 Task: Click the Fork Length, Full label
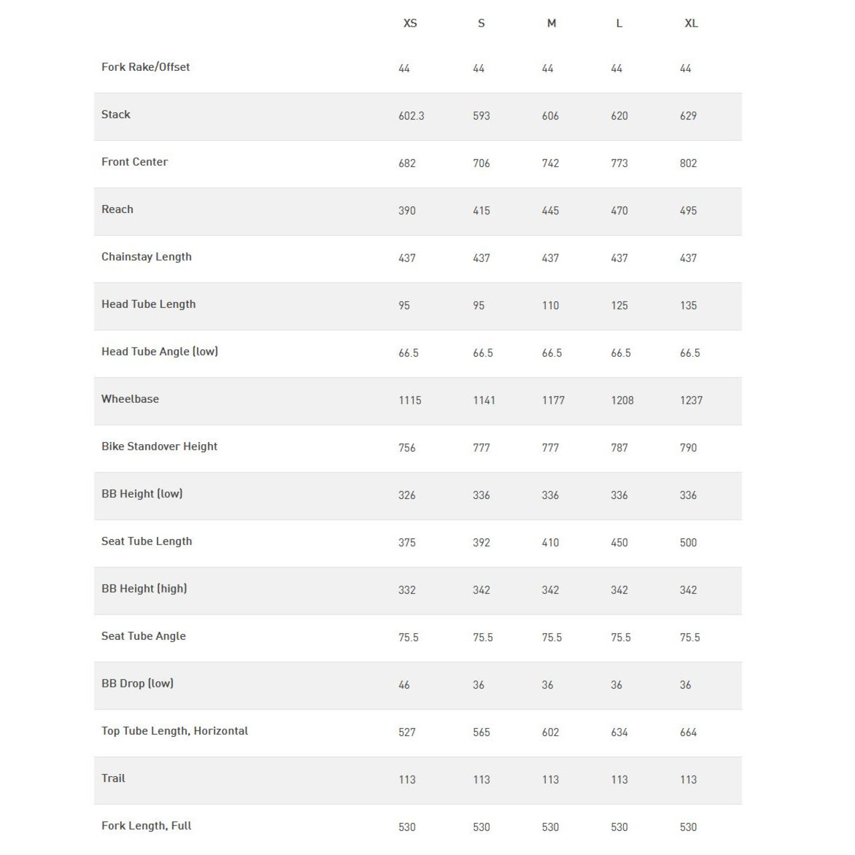pos(146,826)
